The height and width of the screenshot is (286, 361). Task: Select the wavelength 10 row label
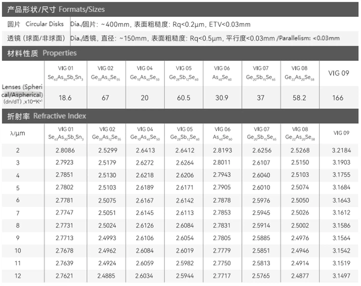(17, 250)
